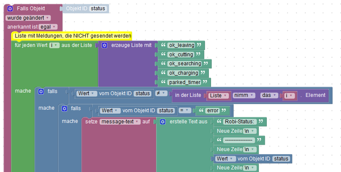Open the Neue Zeile dropdown below the Wert status block
Screen dimensions: 341x172
(x=250, y=168)
